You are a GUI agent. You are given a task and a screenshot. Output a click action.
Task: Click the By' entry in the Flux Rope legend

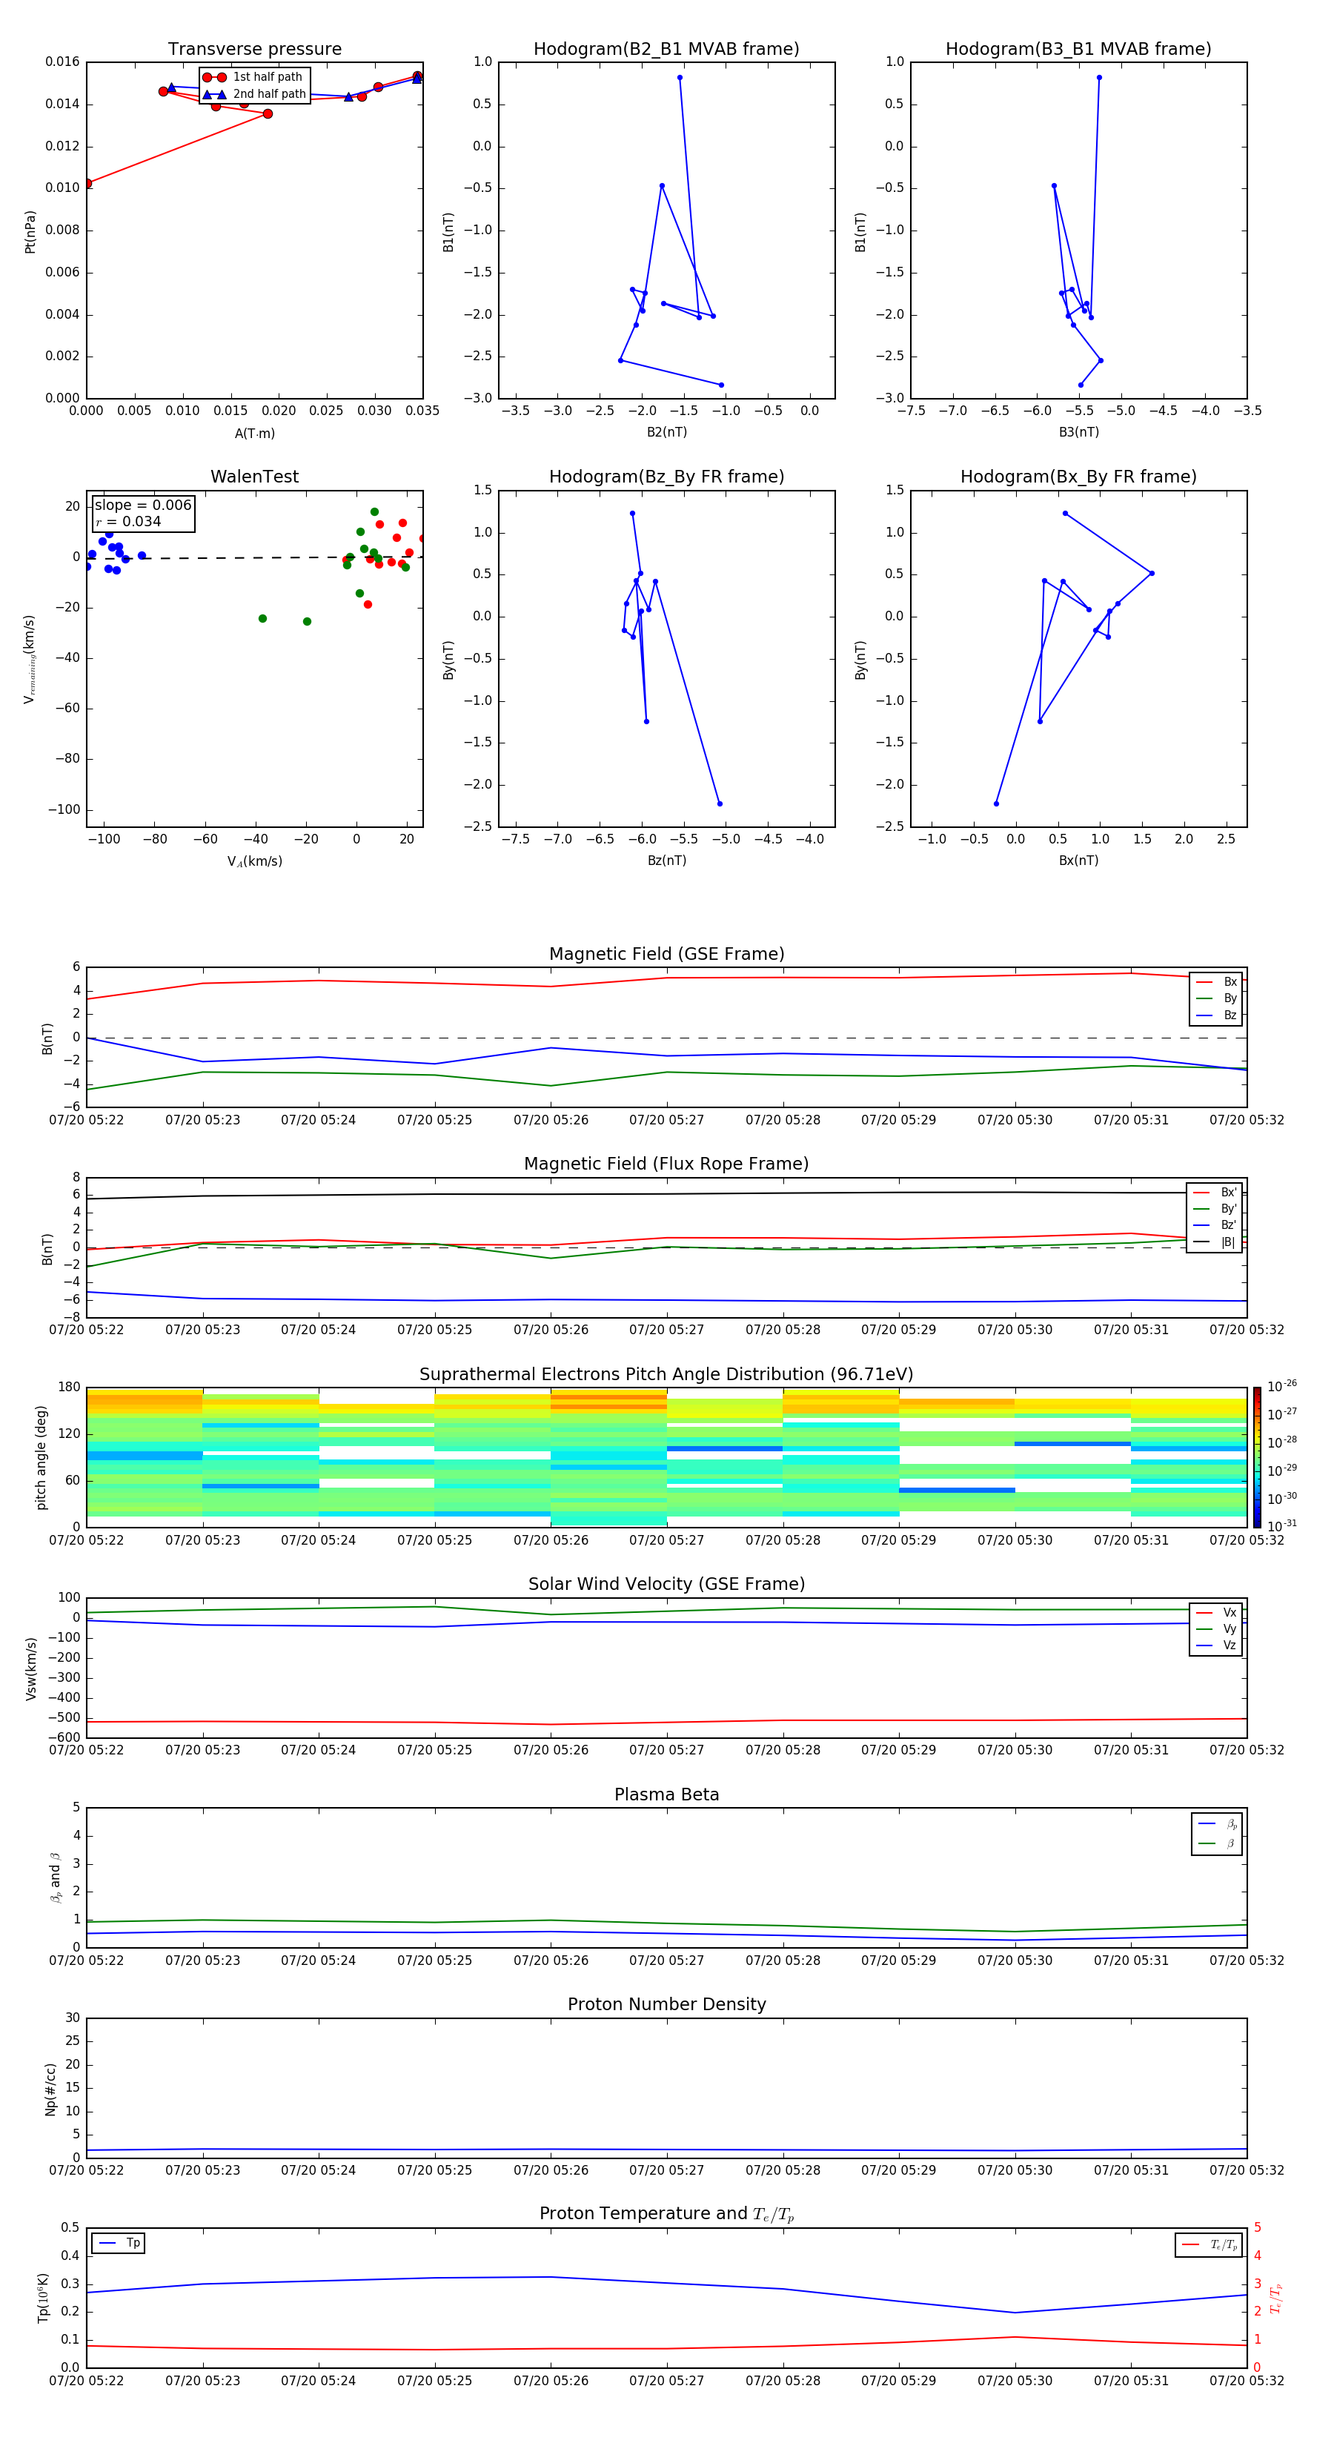[1215, 1210]
